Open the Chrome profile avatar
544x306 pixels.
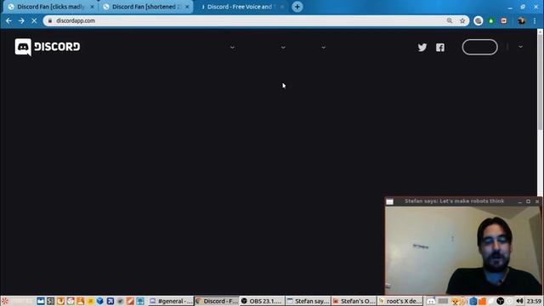pyautogui.click(x=521, y=20)
